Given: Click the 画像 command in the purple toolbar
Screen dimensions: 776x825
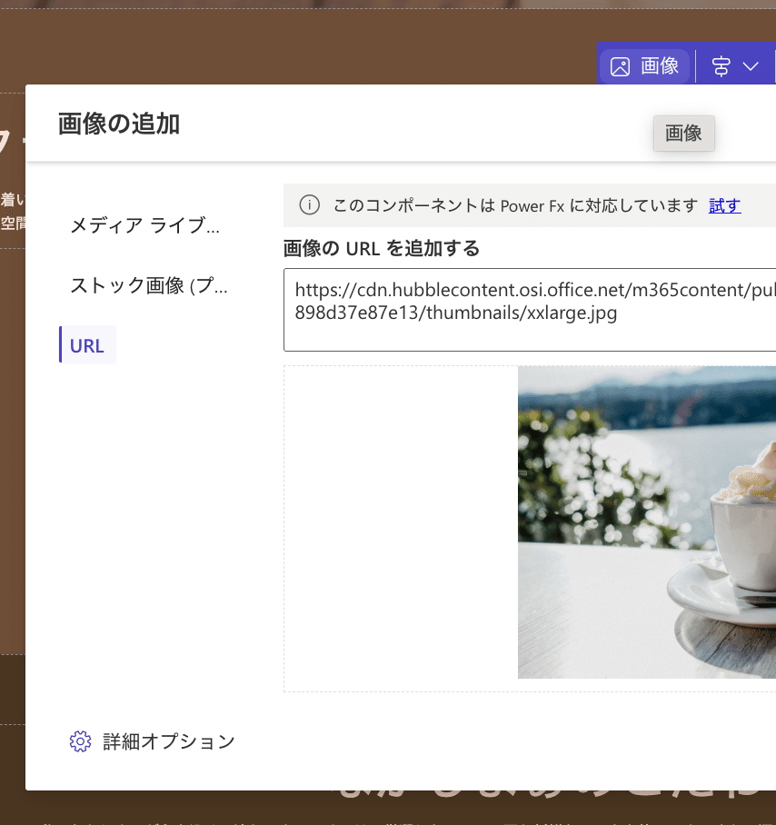Looking at the screenshot, I should click(645, 65).
